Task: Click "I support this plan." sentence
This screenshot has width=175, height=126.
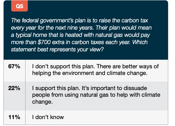Action: point(56,88)
